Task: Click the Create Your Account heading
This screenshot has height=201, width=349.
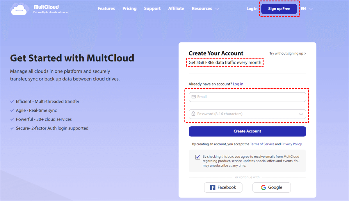Action: click(x=216, y=53)
